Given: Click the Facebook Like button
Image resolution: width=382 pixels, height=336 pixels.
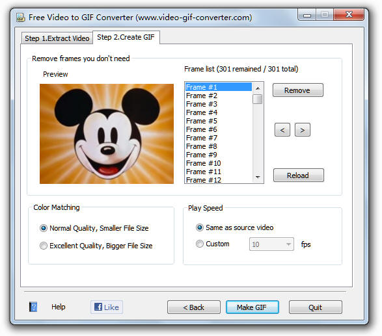Looking at the screenshot, I should pos(107,307).
